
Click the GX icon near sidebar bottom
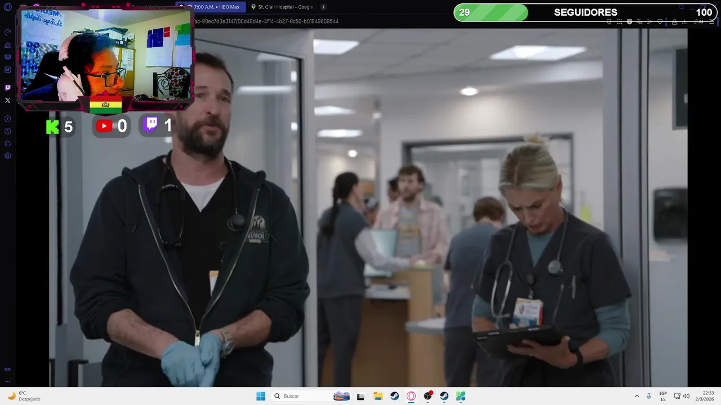click(x=7, y=369)
